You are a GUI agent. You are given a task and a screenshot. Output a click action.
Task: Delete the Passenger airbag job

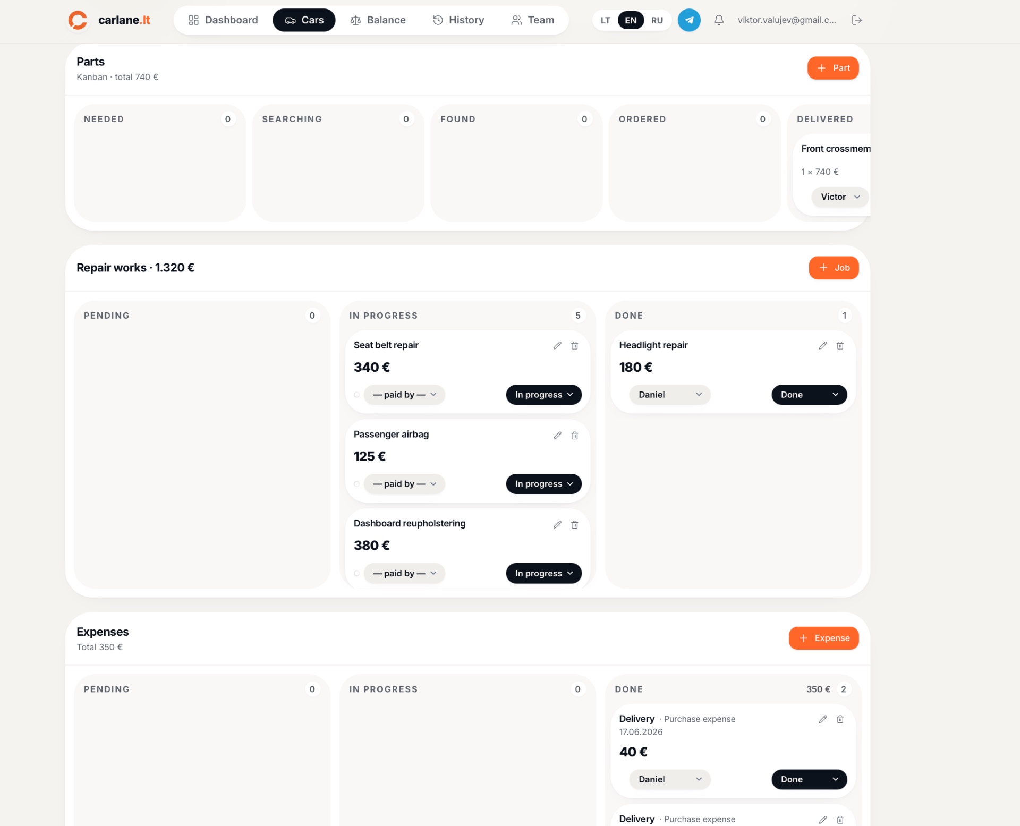click(x=575, y=436)
